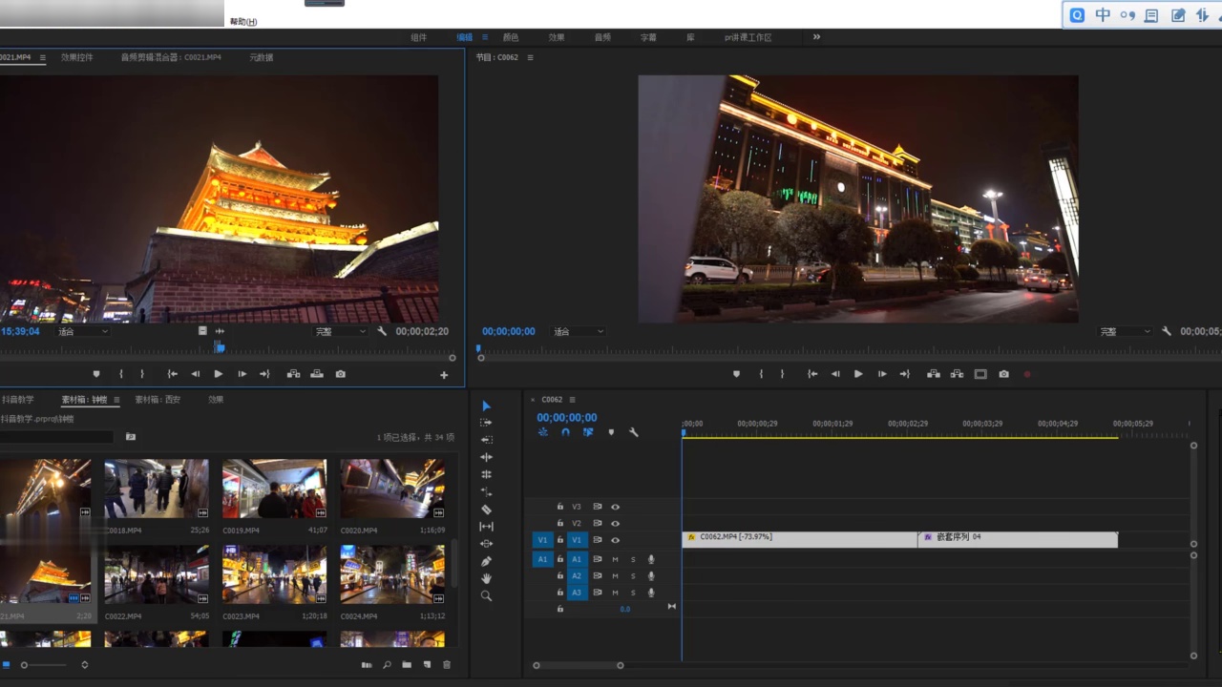1222x687 pixels.
Task: Click the trash delete icon in project panel
Action: [x=447, y=665]
